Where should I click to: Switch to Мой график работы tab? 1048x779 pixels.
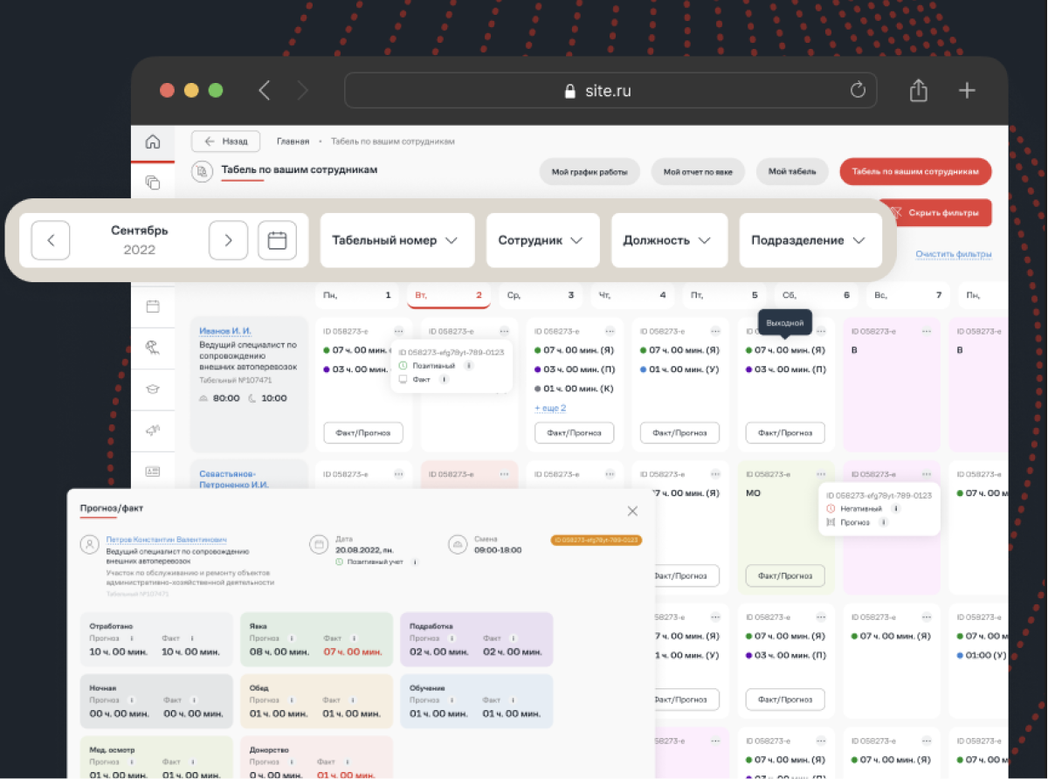pyautogui.click(x=589, y=172)
